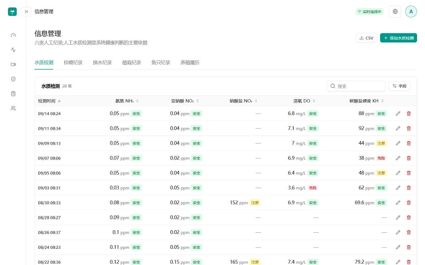The width and height of the screenshot is (425, 265).
Task: Export data with the CSV button
Action: [x=366, y=38]
